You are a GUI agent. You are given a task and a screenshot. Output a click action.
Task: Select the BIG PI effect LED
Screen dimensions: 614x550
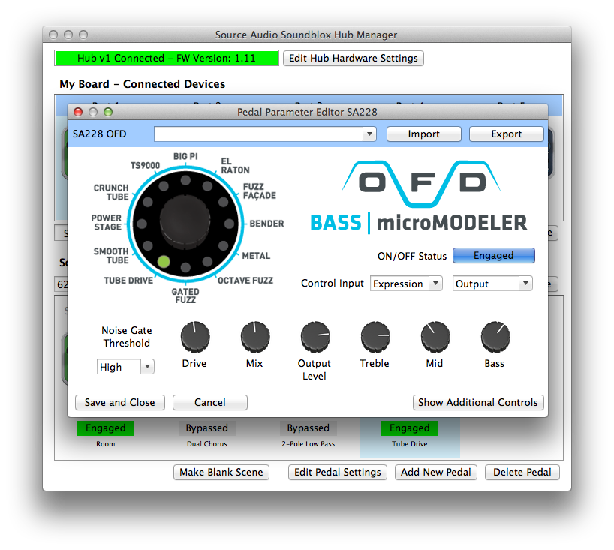pos(185,180)
